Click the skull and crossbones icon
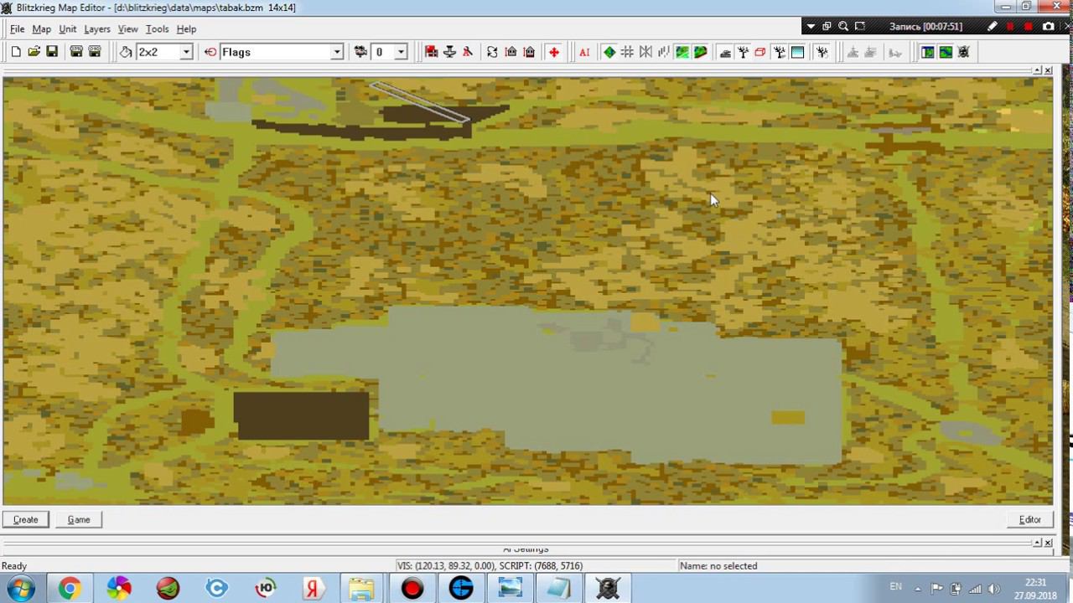The image size is (1073, 603). [964, 52]
